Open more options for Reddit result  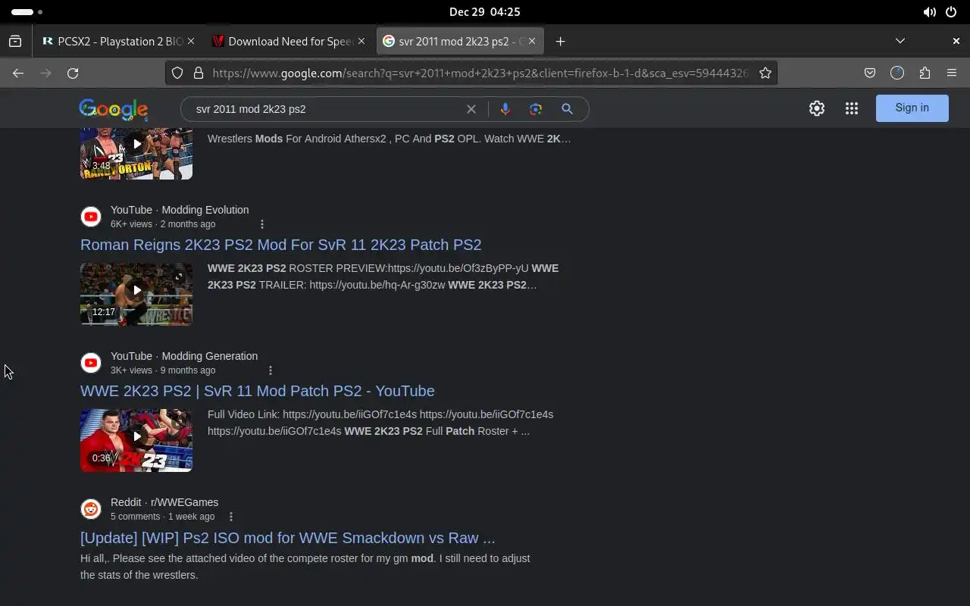231,517
